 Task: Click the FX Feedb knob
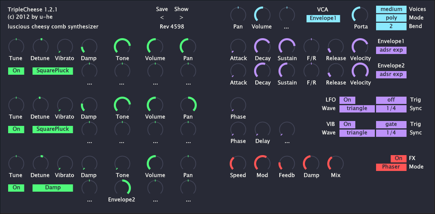point(287,163)
